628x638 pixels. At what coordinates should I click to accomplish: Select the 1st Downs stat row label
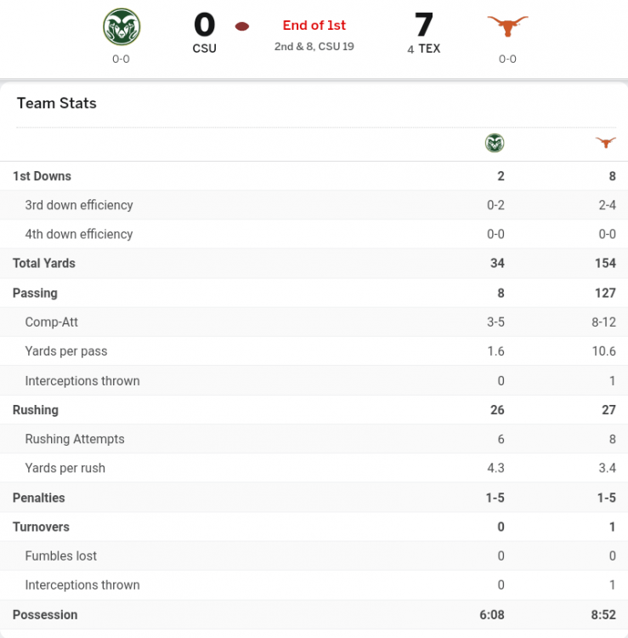point(42,176)
